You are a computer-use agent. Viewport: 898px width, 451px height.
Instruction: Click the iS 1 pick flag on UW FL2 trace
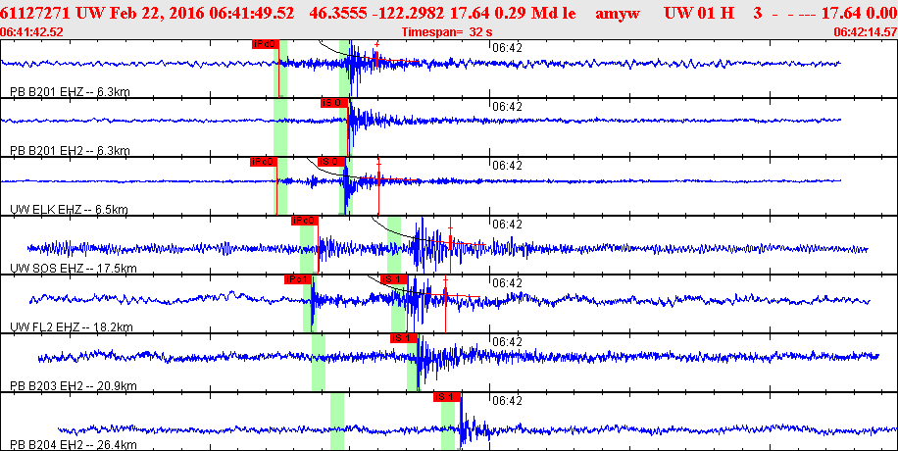point(394,279)
